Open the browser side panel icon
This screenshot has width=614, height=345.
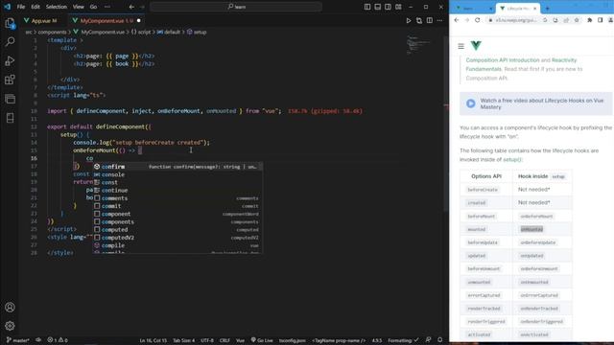click(601, 20)
